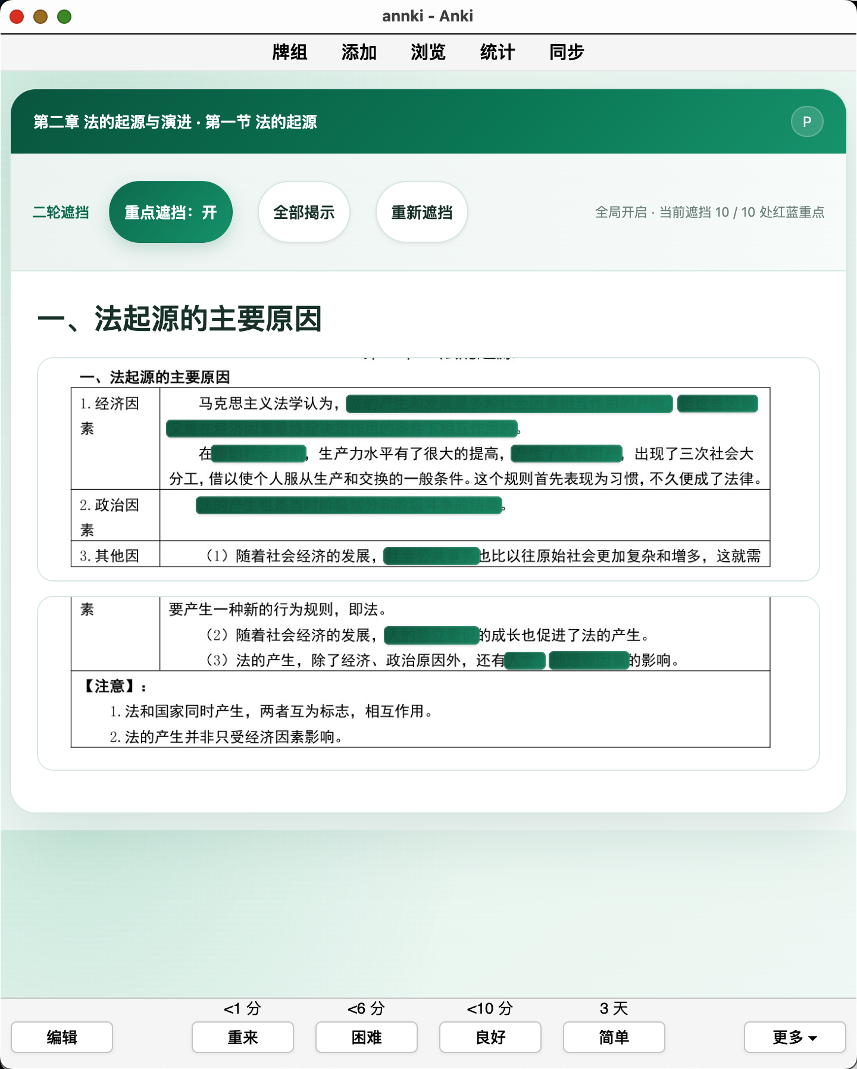The width and height of the screenshot is (857, 1069).
Task: Click the 重新遮挡 button
Action: click(x=421, y=212)
